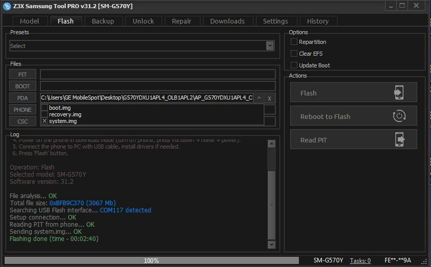
Task: Click the log scrollbar up arrow
Action: click(271, 143)
